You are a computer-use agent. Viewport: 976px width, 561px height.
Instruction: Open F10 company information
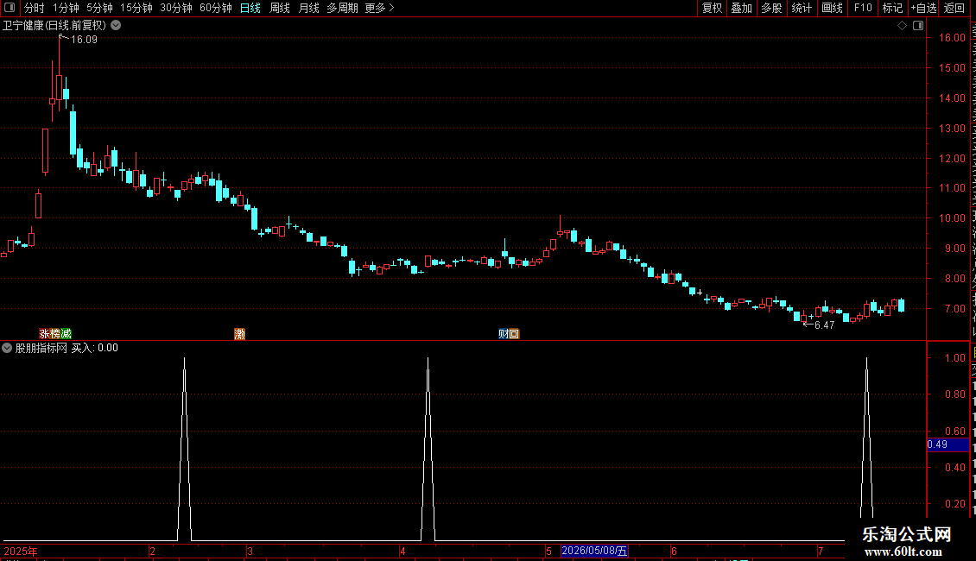(863, 8)
